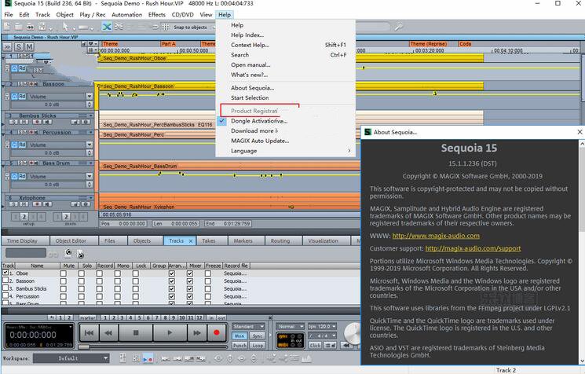Open Bassoon track Volume dropdown arrow
585x374 pixels.
click(90, 97)
